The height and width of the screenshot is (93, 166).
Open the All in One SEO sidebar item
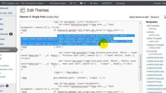(x=6, y=13)
